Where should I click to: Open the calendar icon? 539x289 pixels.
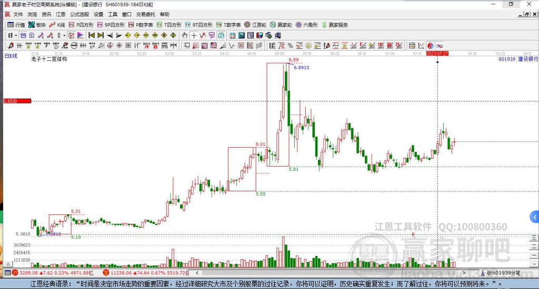point(232,35)
